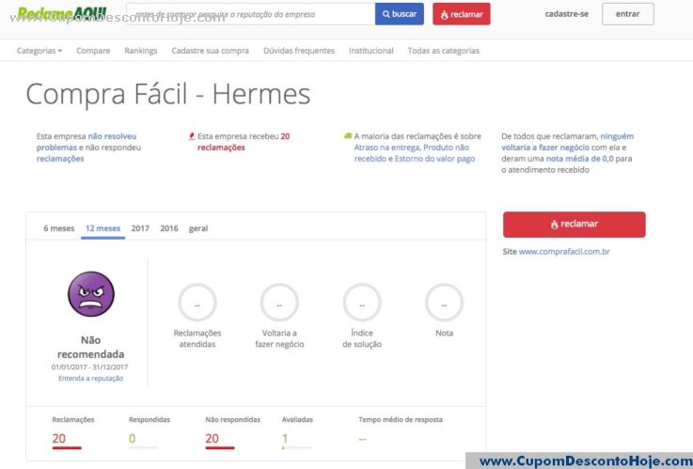
Task: Open the Compare menu item
Action: coord(93,51)
